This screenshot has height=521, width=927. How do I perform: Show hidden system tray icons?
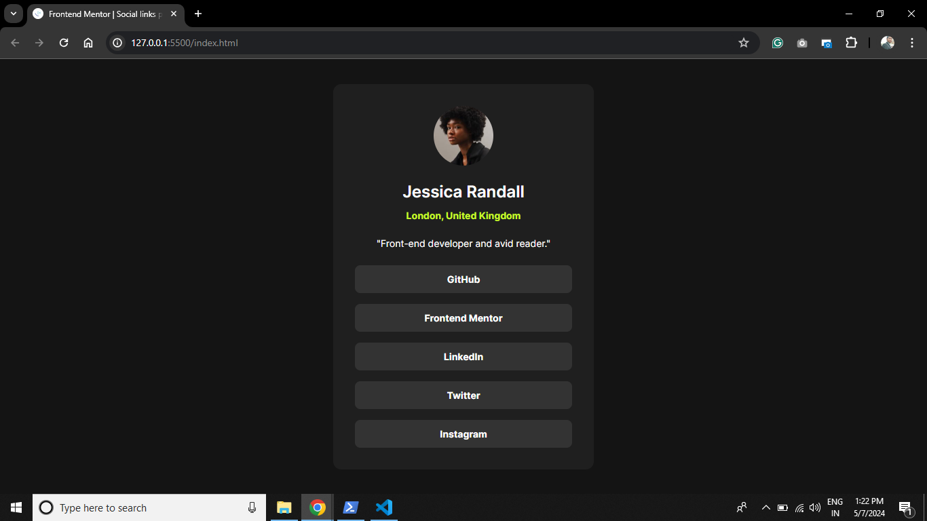pyautogui.click(x=766, y=507)
